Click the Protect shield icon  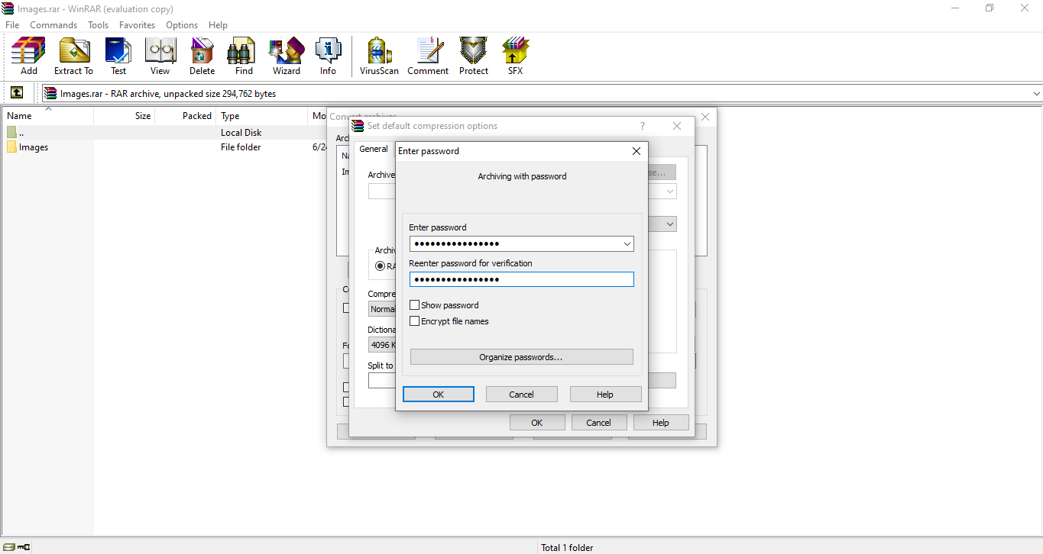(x=474, y=56)
